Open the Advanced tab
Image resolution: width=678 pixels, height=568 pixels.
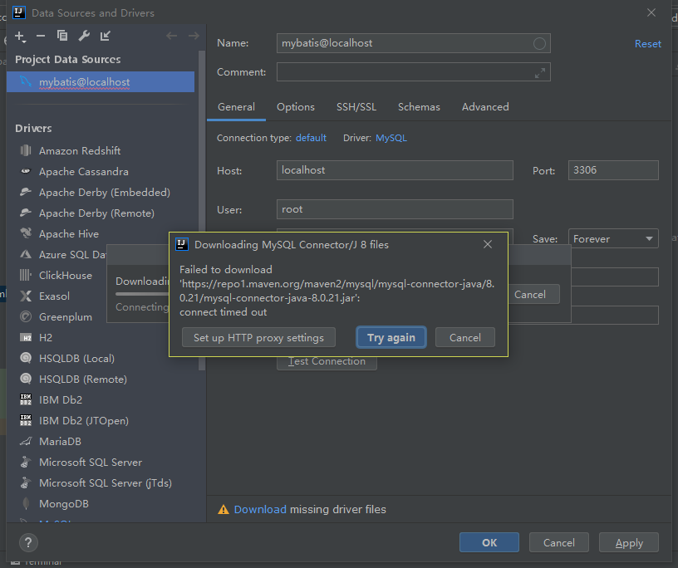pos(485,107)
